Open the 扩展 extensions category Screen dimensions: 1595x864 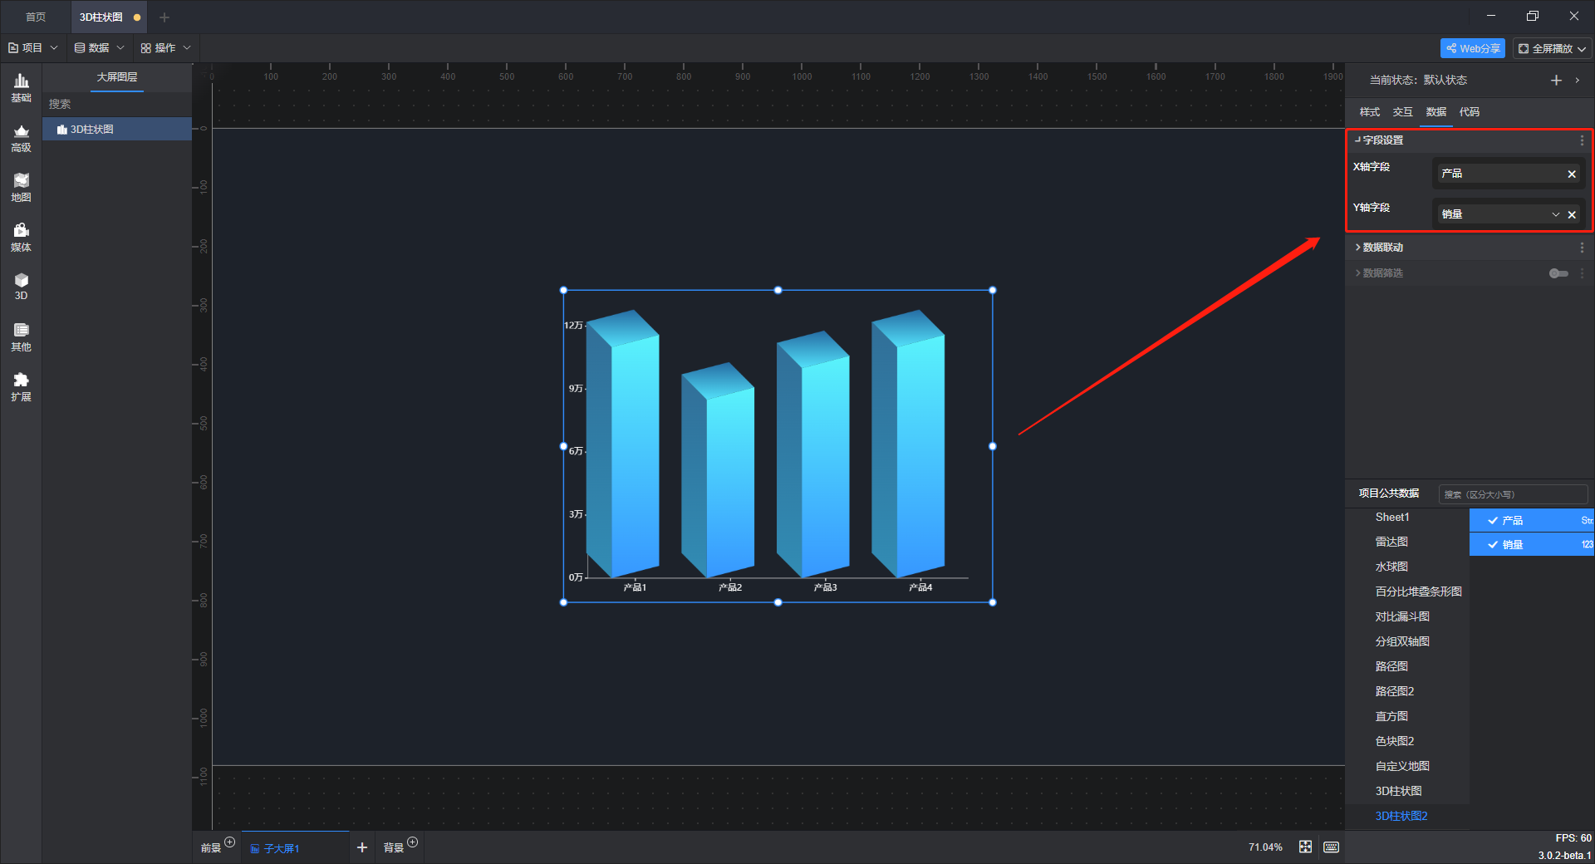click(21, 387)
